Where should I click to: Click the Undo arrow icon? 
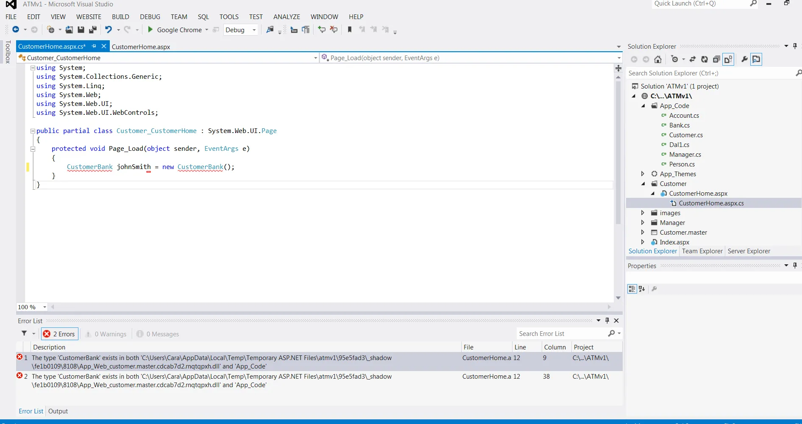point(109,30)
